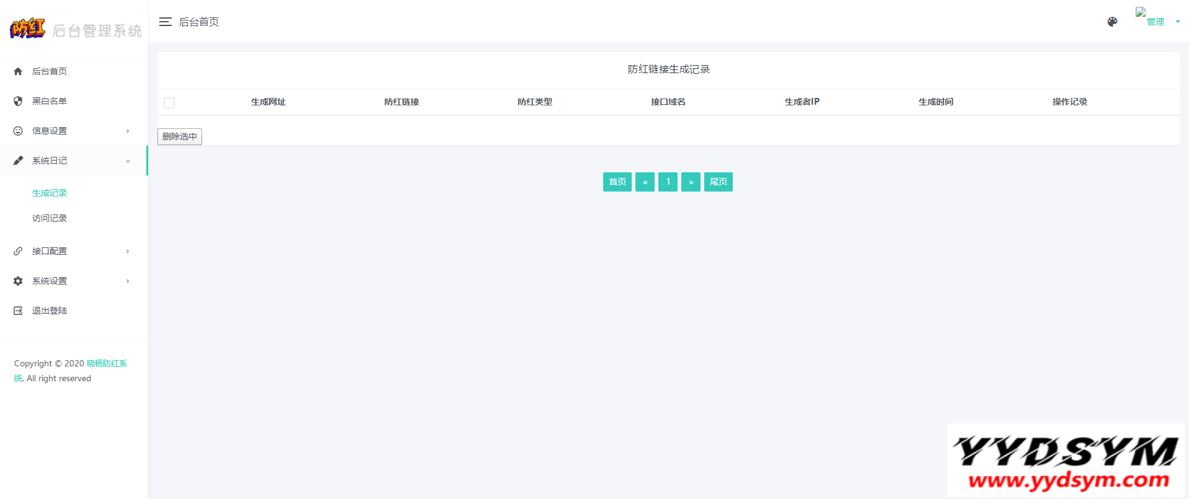
Task: Click the shield icon for 黑白名单
Action: (18, 101)
